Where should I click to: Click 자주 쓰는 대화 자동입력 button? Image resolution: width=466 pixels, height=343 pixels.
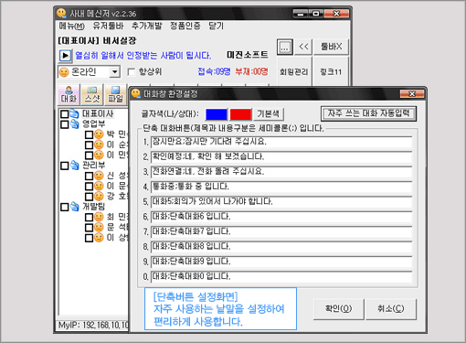[x=368, y=113]
